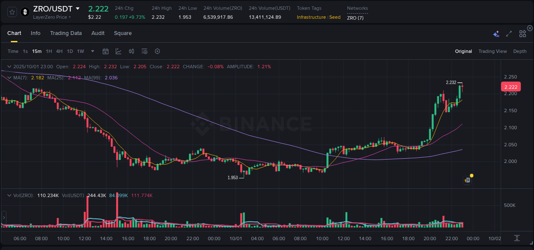Open the date range calendar picker
This screenshot has height=250, width=534.
pos(106,51)
